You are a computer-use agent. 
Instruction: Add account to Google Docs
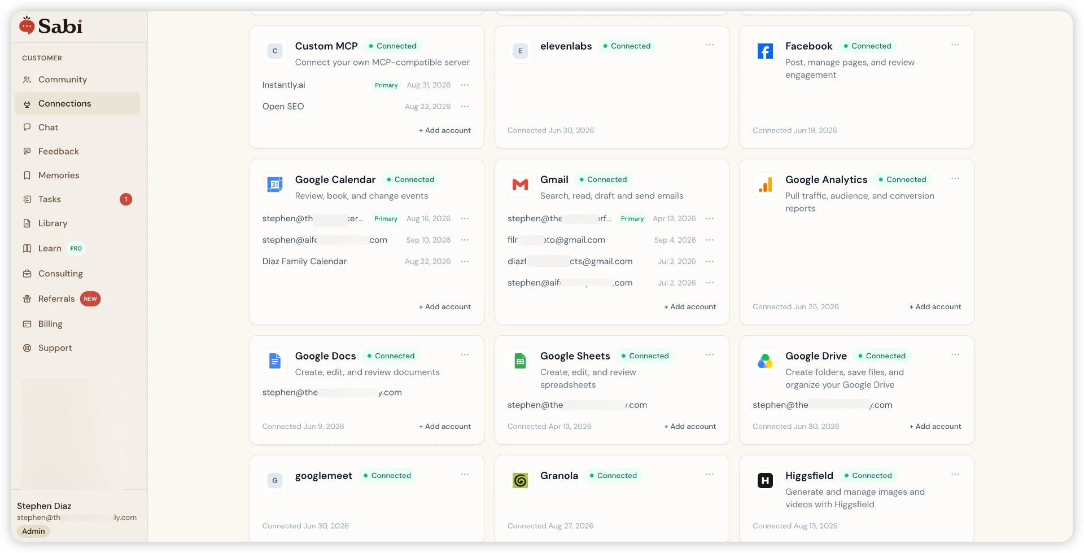point(445,427)
